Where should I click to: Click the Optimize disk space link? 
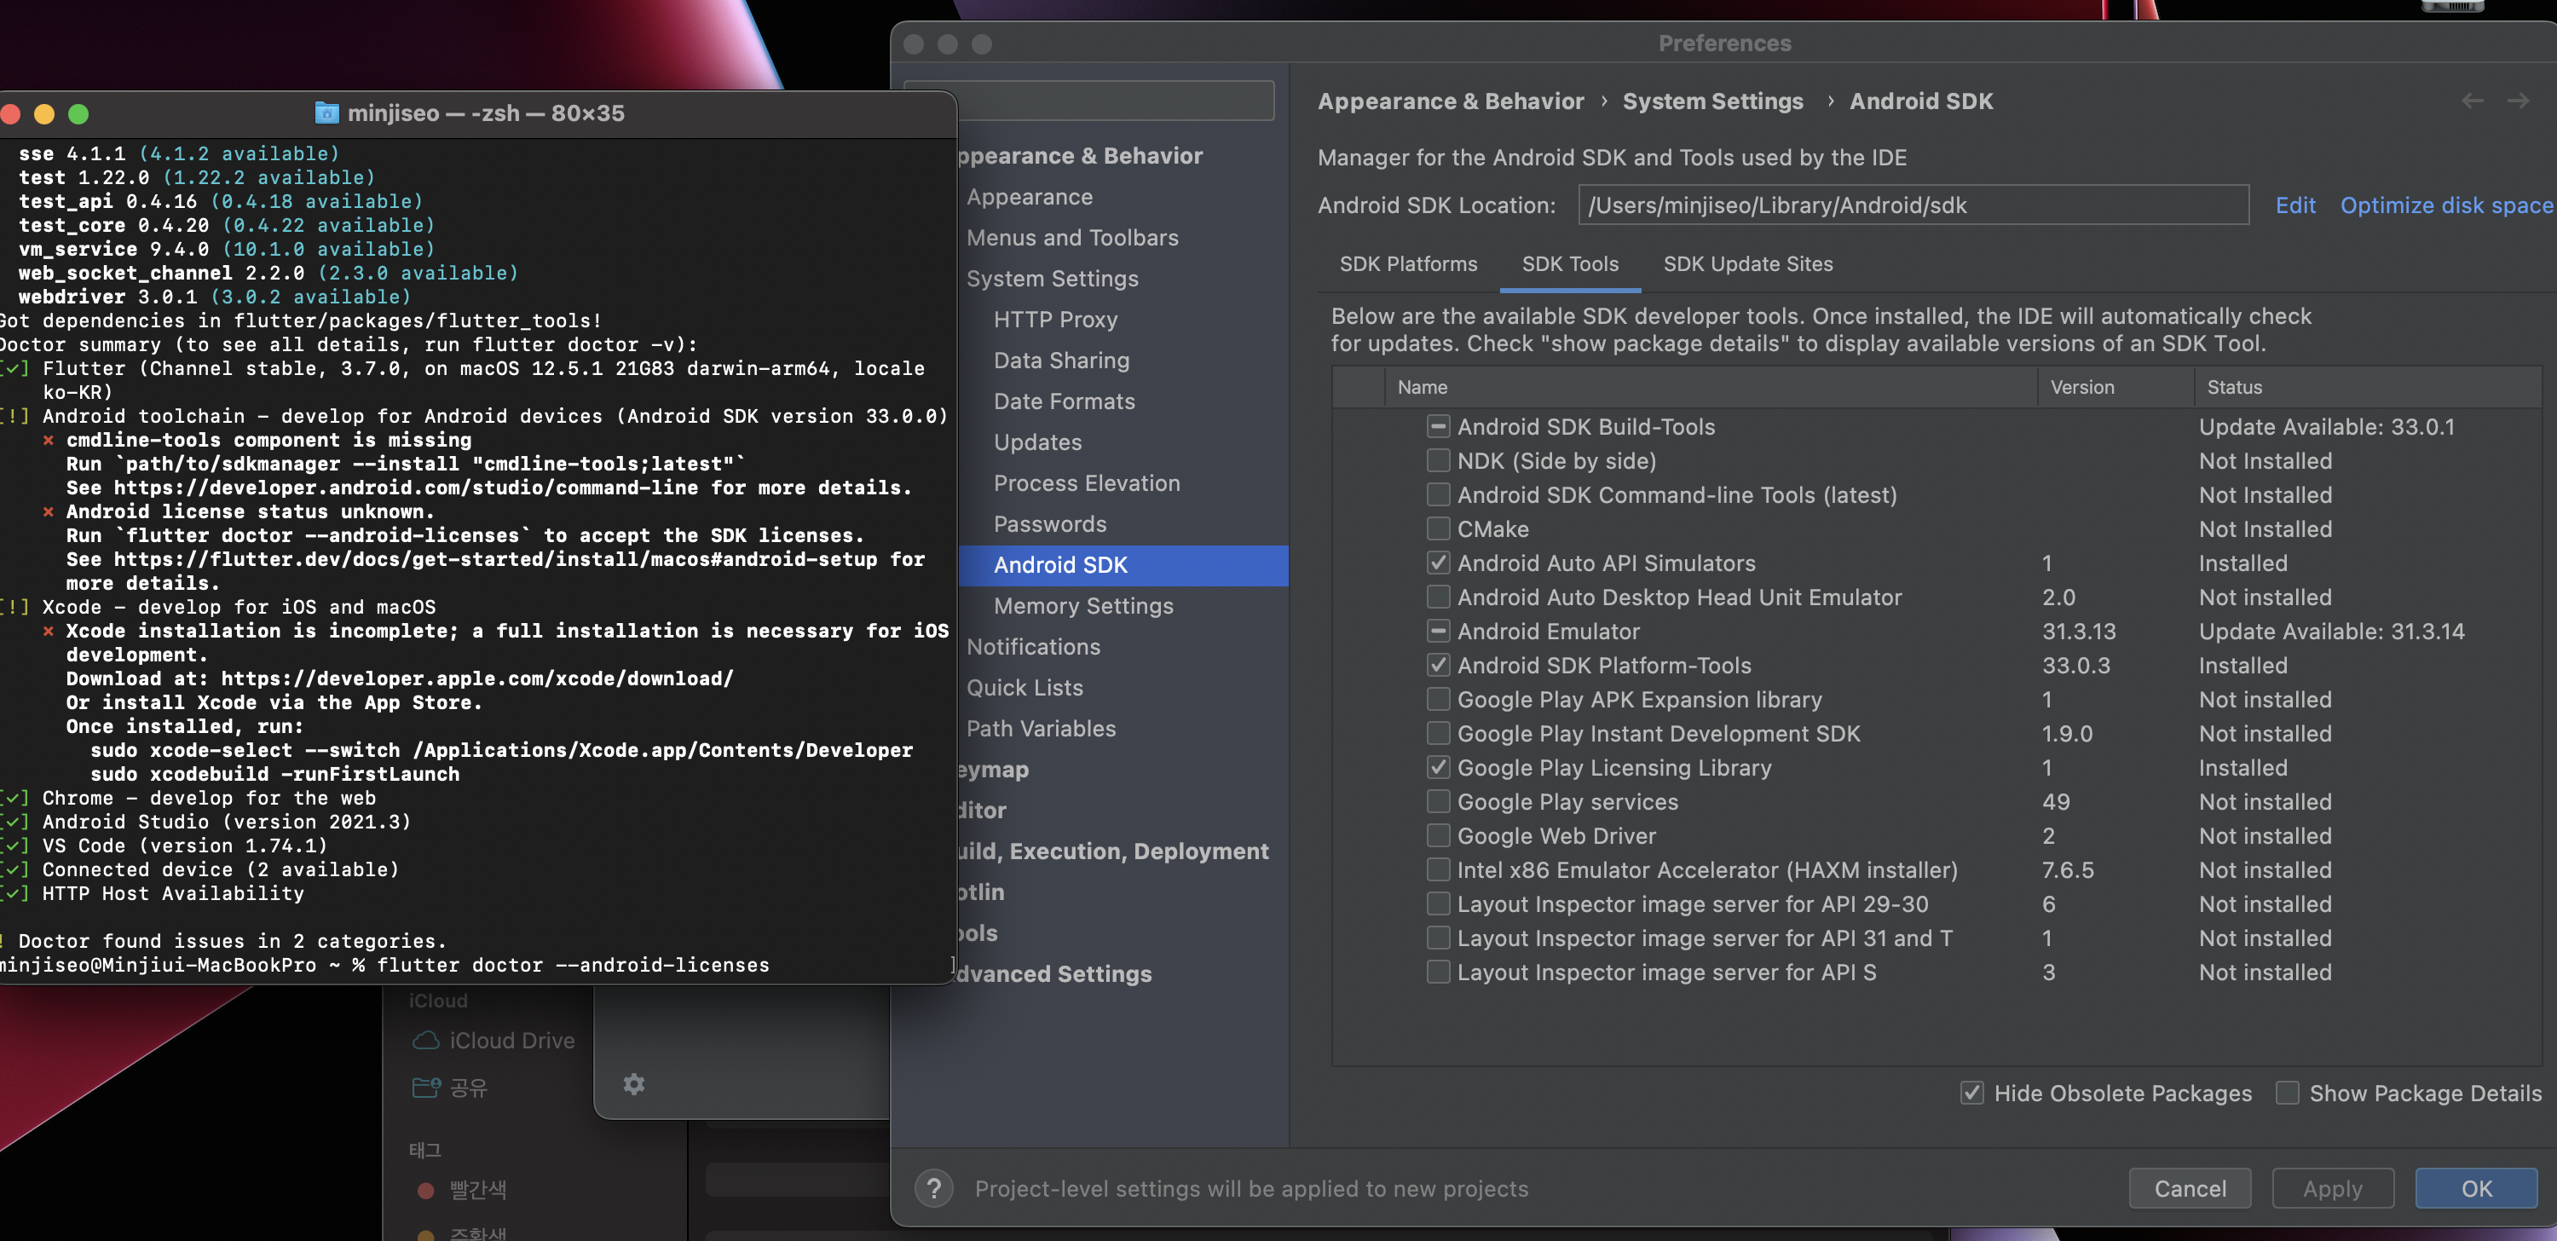[2446, 205]
